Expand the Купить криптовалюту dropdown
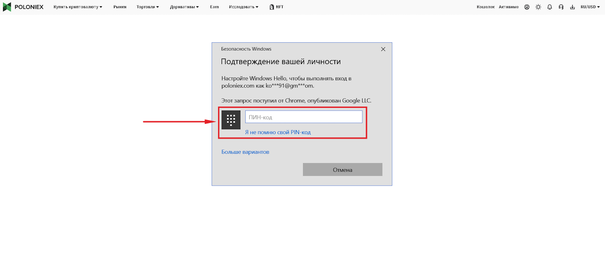Image resolution: width=605 pixels, height=275 pixels. tap(78, 7)
